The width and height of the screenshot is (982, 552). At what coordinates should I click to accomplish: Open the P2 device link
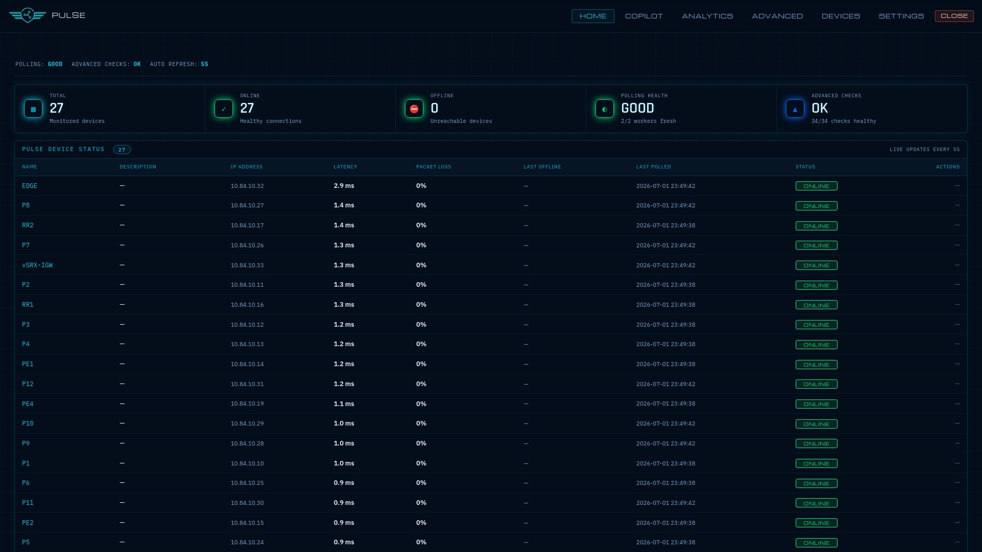[x=26, y=285]
